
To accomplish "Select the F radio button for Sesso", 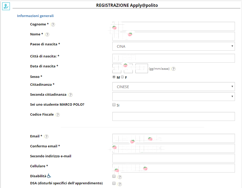I will (122, 77).
